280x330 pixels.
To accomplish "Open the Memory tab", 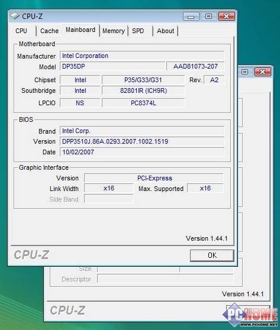I will point(114,31).
